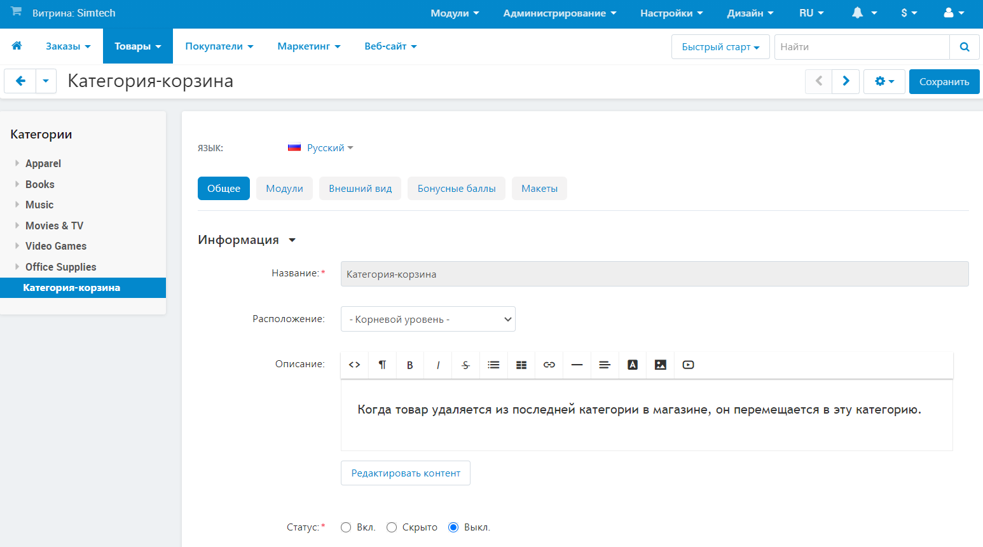Click the home icon in navigation bar
Image resolution: width=983 pixels, height=547 pixels.
(x=17, y=46)
